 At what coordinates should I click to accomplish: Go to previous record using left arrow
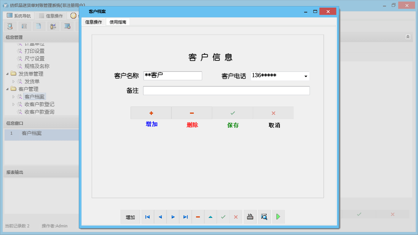coord(160,217)
